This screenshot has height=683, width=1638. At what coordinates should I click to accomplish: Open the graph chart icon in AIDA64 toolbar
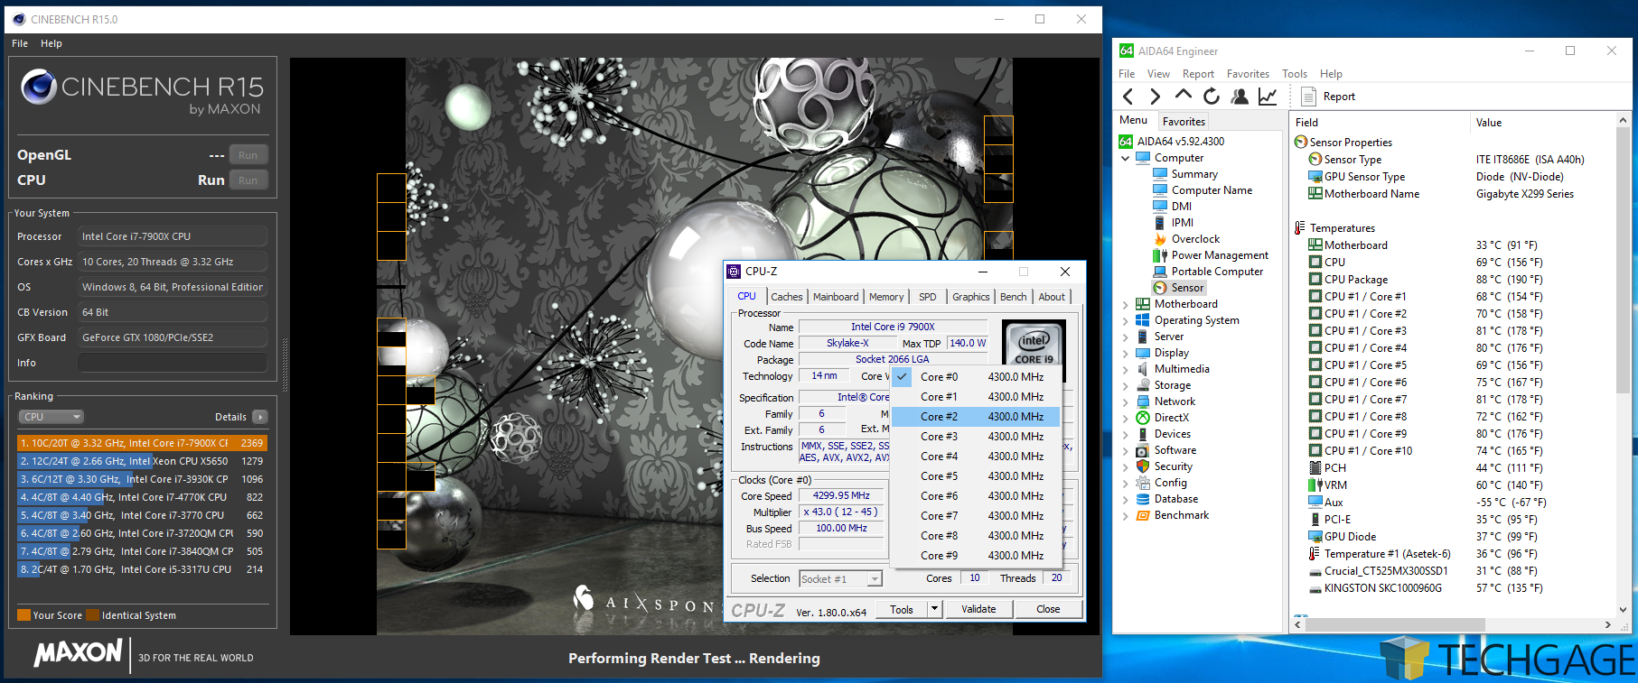pos(1268,97)
